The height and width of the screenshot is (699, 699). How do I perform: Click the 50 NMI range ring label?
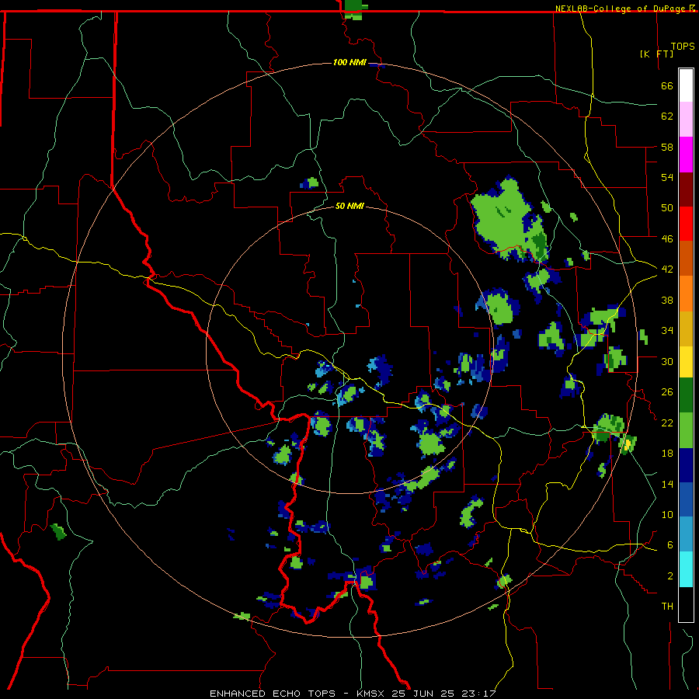(349, 206)
